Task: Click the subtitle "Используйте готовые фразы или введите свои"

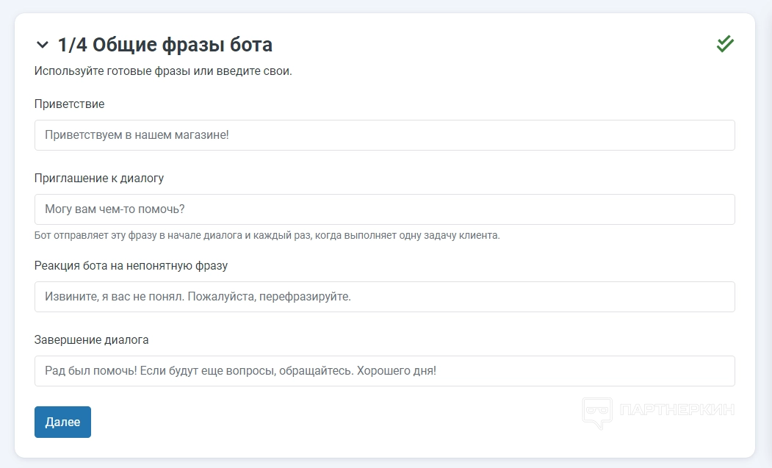Action: pos(163,72)
